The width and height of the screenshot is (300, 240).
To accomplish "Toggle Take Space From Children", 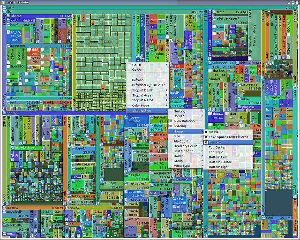I will (206, 137).
